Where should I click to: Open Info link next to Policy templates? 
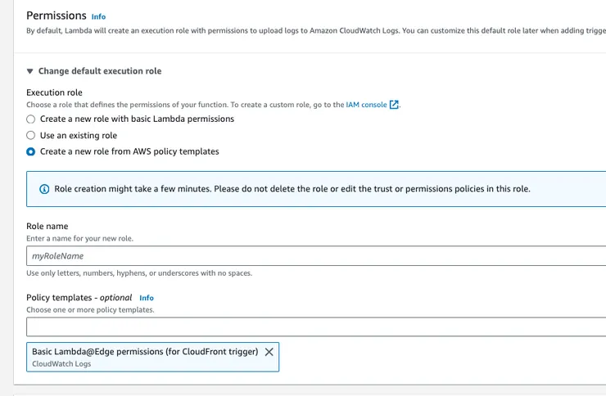pyautogui.click(x=147, y=298)
